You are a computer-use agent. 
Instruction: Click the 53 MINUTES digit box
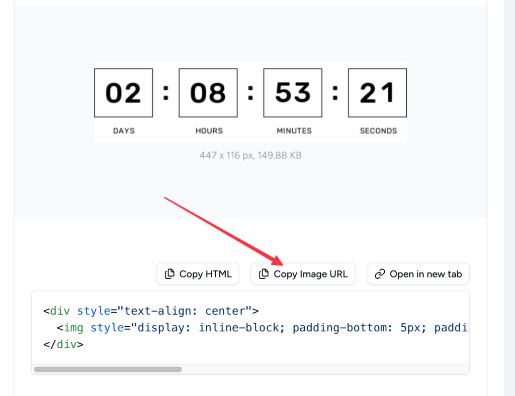[x=292, y=92]
